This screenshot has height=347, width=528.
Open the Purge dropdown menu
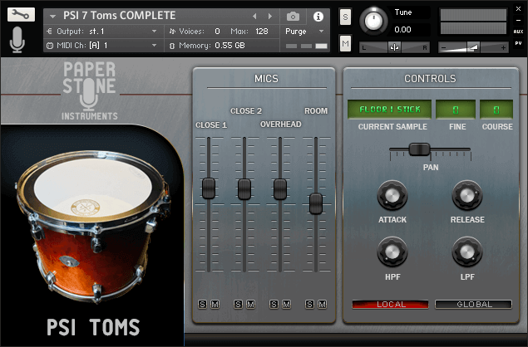pos(305,32)
